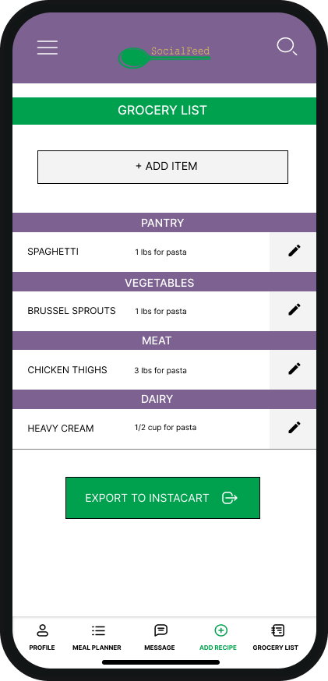Select the CHICKEN THIGHS list row
The height and width of the screenshot is (681, 328).
click(141, 370)
